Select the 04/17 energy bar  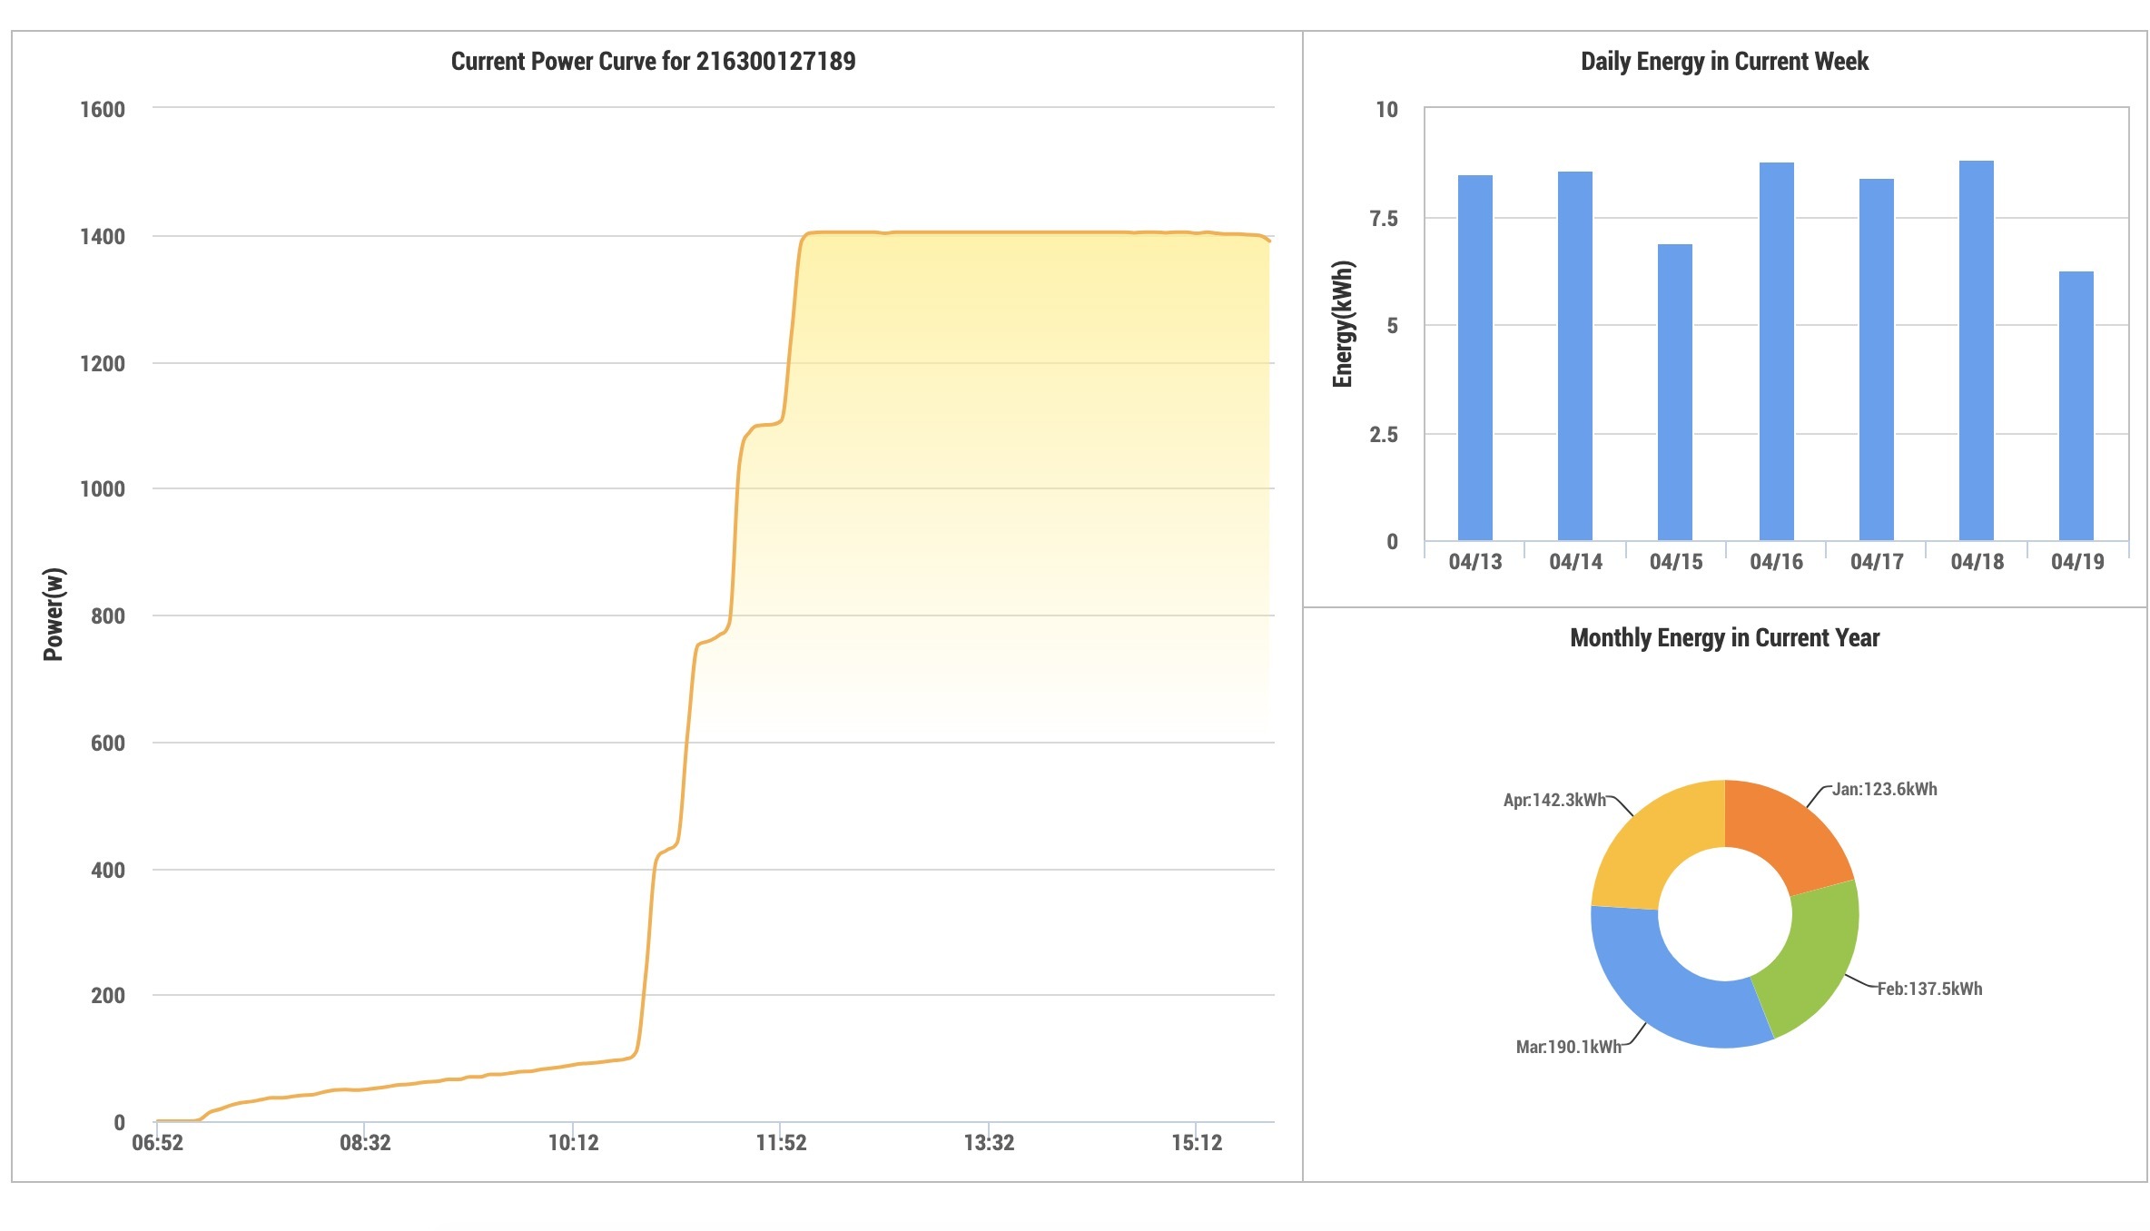point(1876,360)
